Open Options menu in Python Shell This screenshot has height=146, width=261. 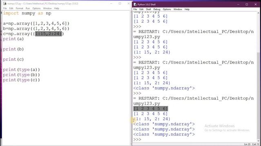pos(167,9)
